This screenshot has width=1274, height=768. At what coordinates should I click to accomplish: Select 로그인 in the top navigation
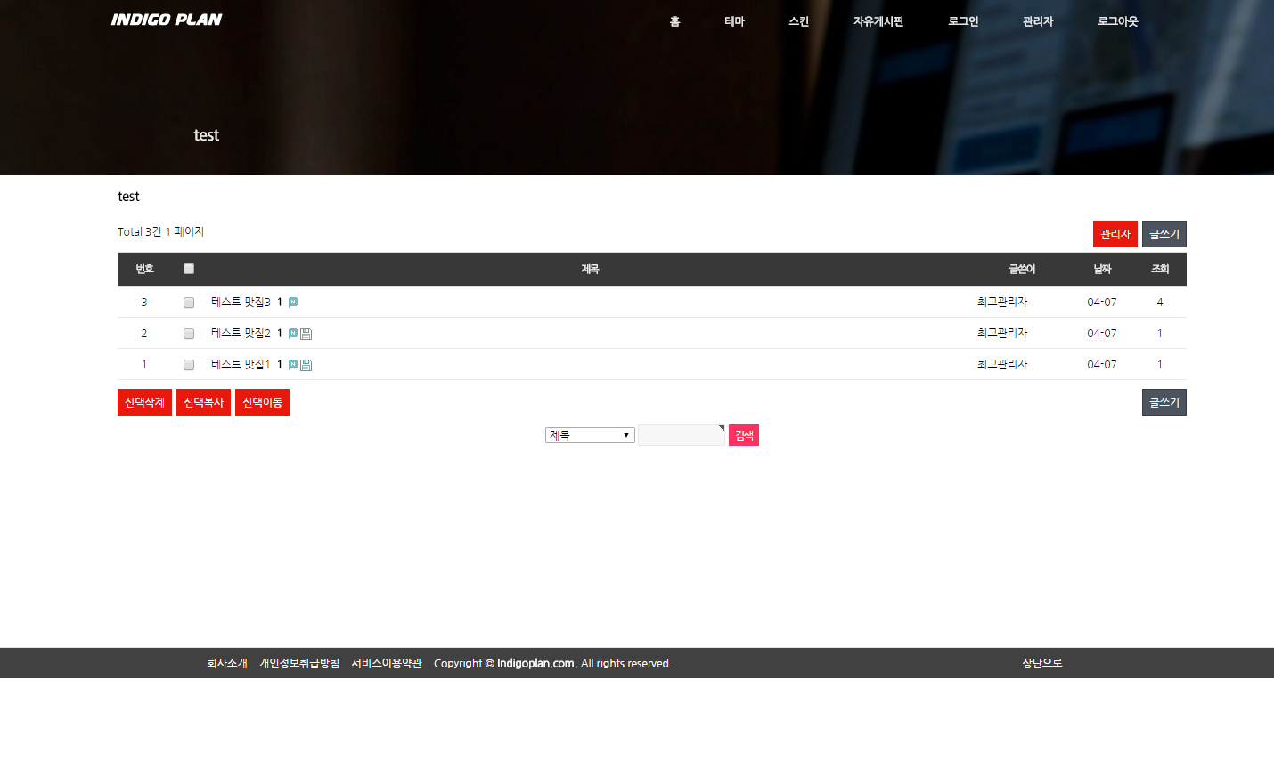click(963, 21)
